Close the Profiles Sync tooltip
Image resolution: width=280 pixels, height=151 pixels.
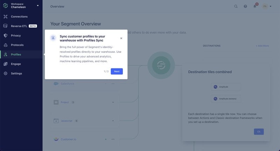(x=121, y=38)
